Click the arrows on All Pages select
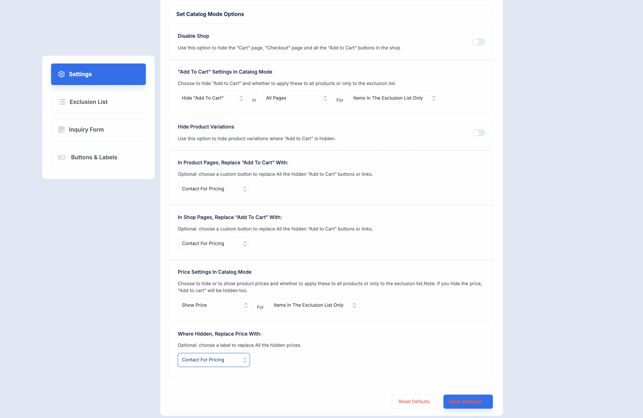The image size is (643, 418). (x=325, y=98)
